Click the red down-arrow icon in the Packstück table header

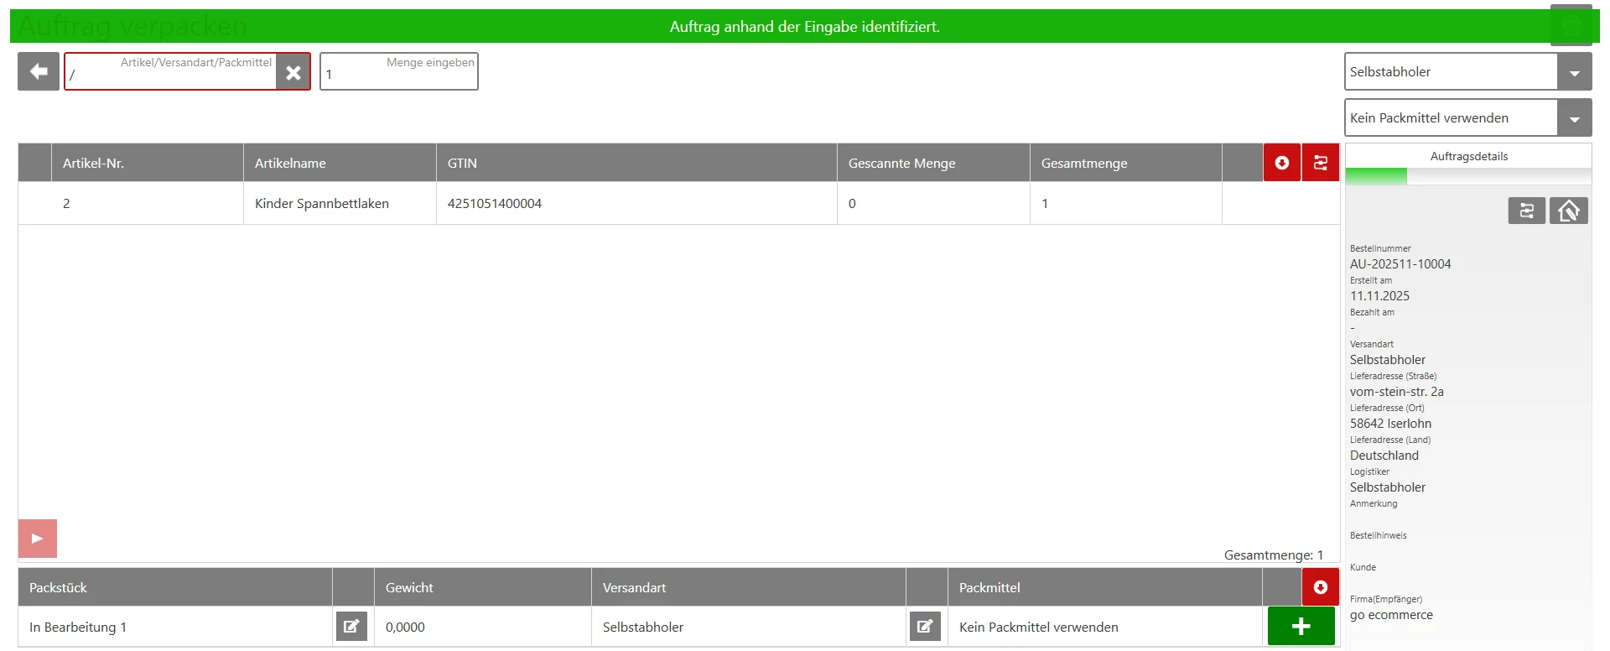(1321, 587)
